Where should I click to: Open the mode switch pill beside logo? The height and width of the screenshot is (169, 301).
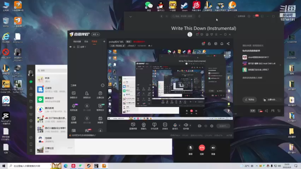pyautogui.click(x=96, y=34)
